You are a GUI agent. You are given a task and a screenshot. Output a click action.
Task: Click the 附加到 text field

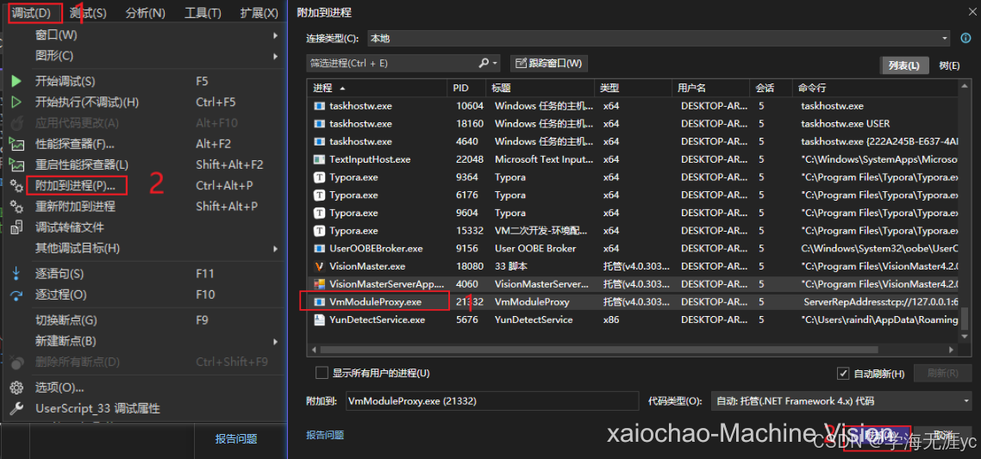(491, 400)
